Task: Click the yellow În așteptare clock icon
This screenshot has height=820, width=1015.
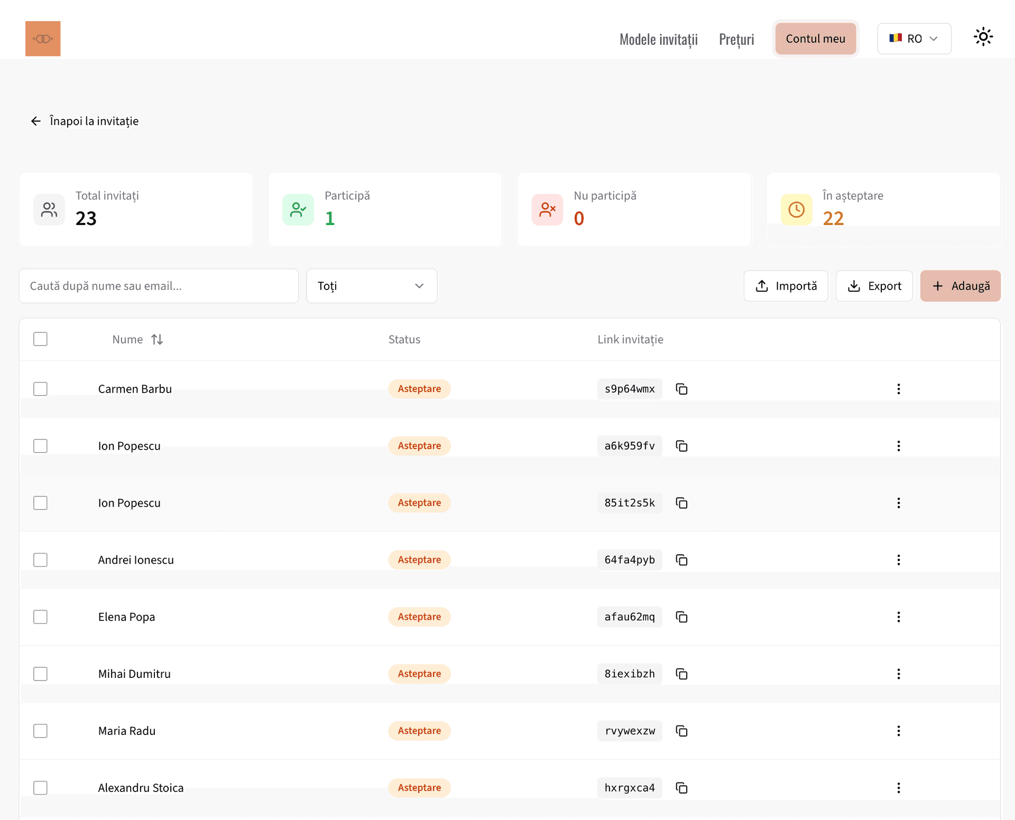Action: point(797,209)
